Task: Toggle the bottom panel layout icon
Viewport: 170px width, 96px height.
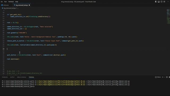Action: 159,2
